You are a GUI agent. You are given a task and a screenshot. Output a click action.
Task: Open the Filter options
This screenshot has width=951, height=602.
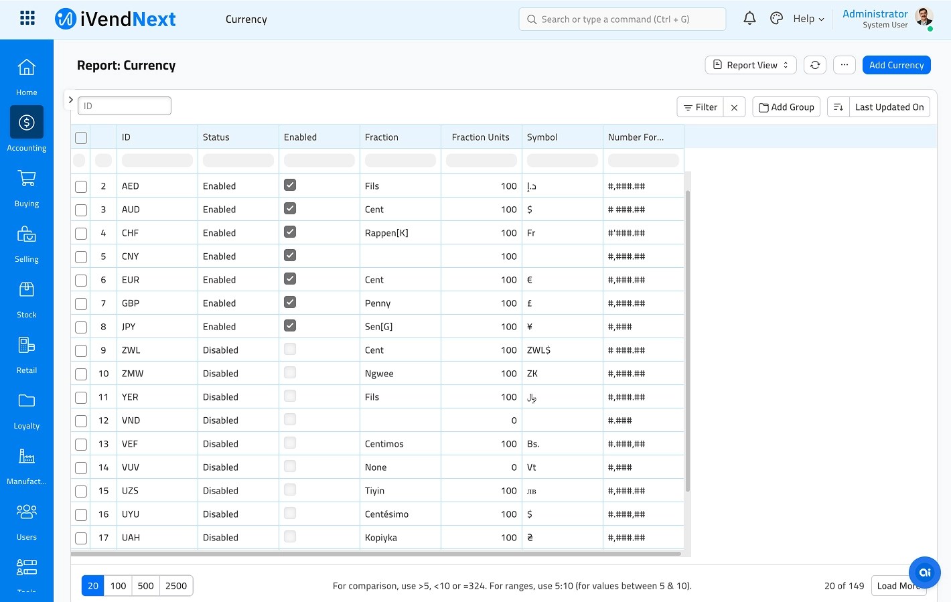tap(701, 107)
